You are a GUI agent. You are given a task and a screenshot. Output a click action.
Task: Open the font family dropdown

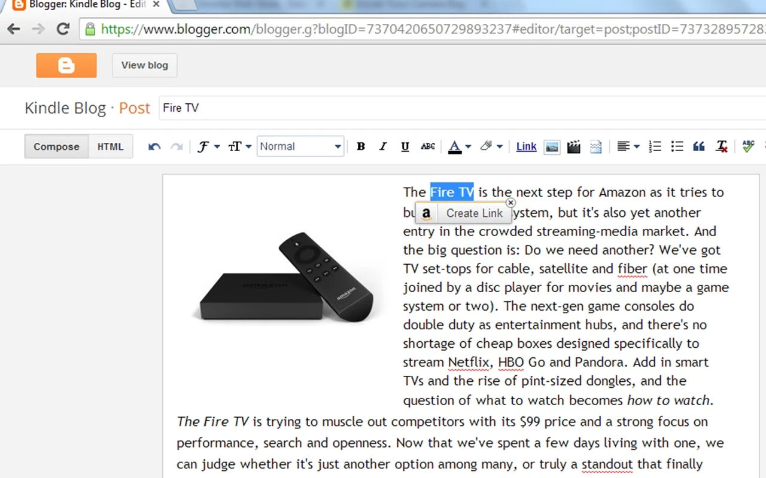[208, 146]
